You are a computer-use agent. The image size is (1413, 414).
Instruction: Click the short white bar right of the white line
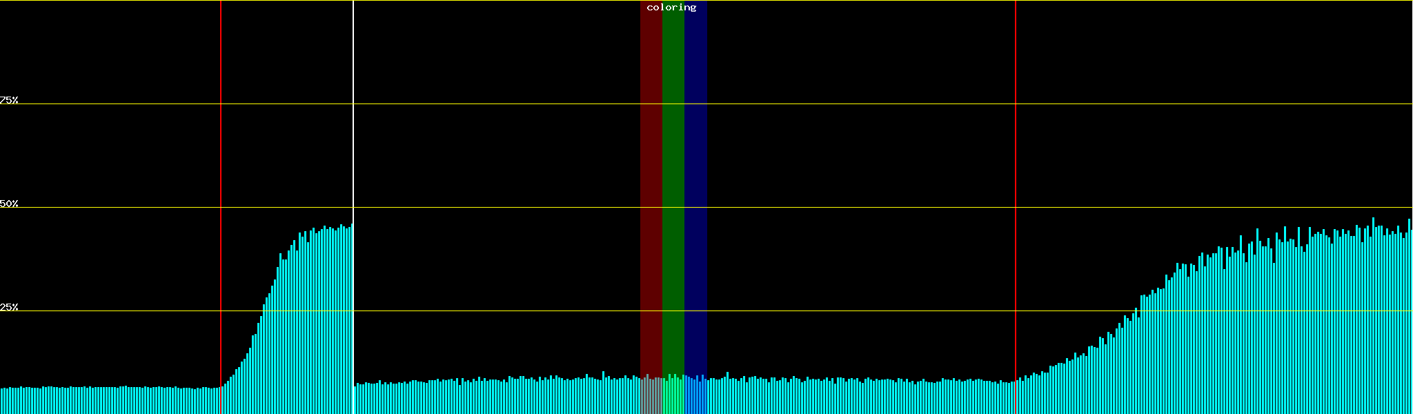355,400
